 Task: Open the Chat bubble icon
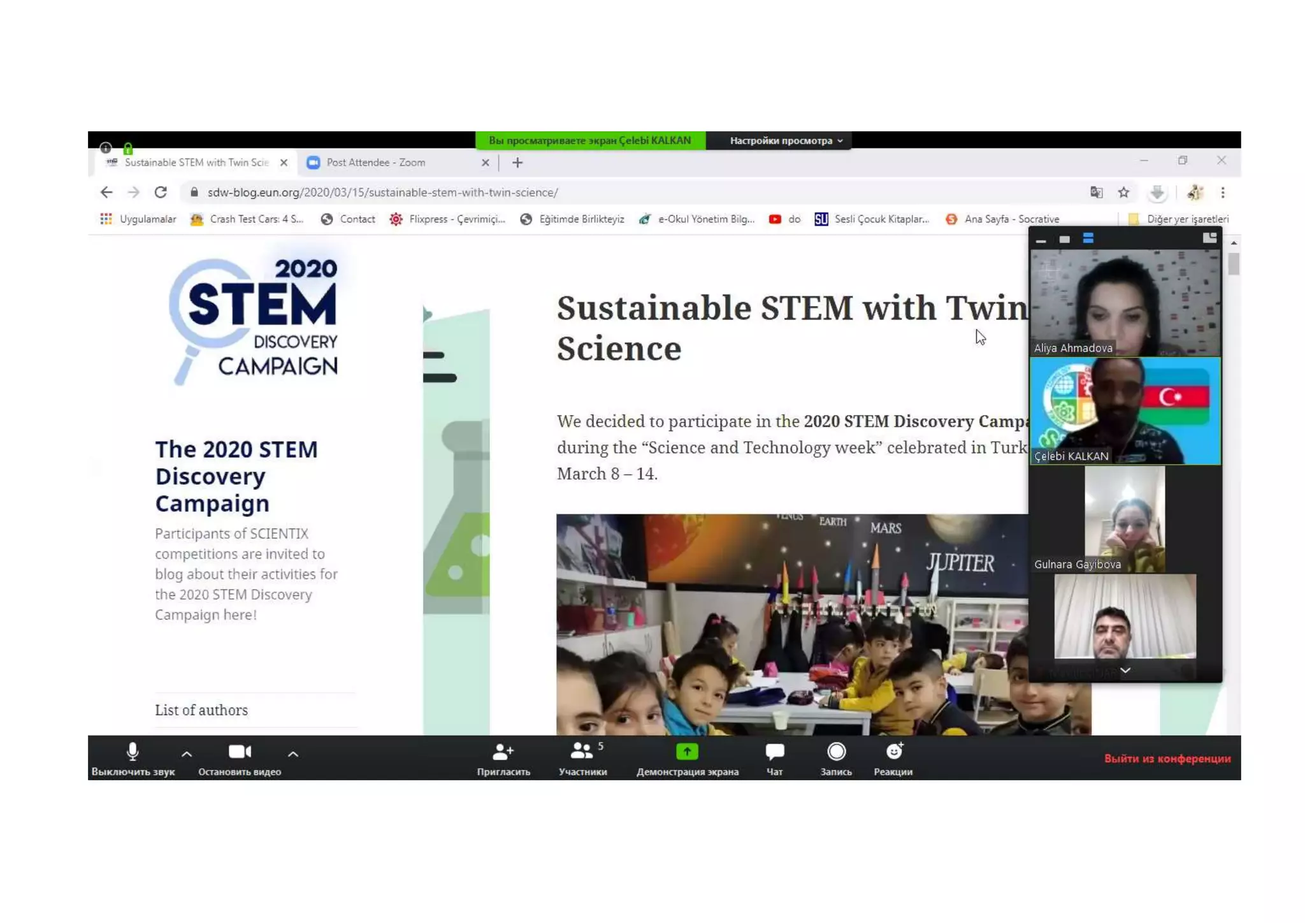click(x=774, y=752)
